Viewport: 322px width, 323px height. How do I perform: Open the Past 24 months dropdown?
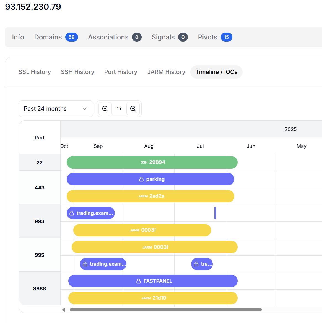coord(56,109)
